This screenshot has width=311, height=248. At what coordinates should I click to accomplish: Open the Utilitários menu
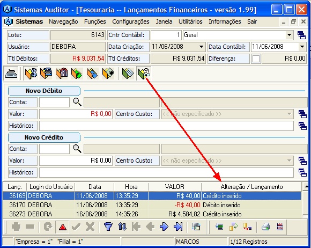[190, 21]
